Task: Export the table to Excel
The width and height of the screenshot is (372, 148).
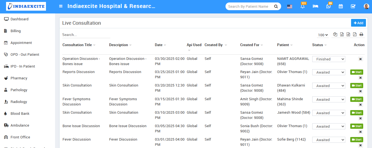Action: (342, 35)
